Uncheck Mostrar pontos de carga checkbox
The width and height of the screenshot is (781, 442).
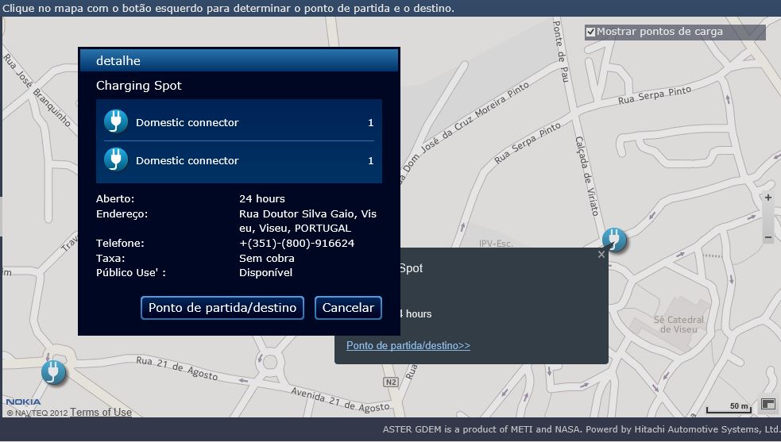590,33
